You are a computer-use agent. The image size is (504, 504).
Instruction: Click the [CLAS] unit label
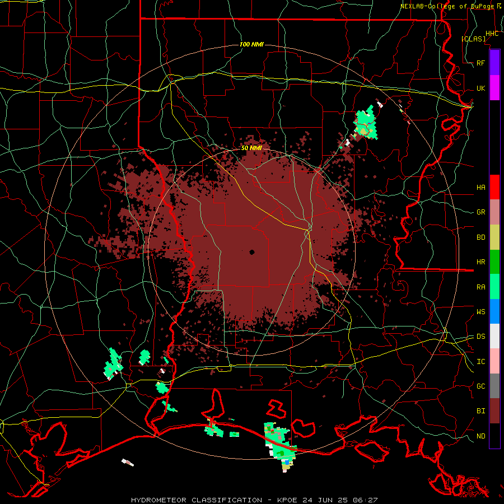click(473, 39)
